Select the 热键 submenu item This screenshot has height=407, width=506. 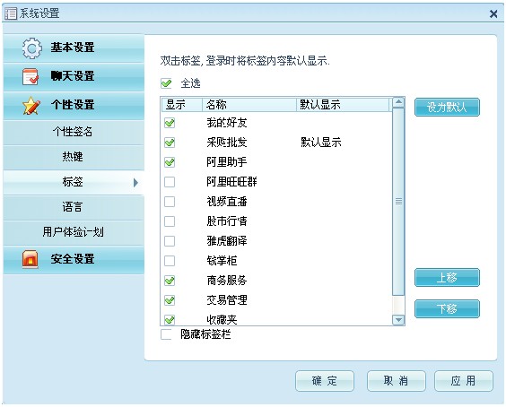[74, 157]
